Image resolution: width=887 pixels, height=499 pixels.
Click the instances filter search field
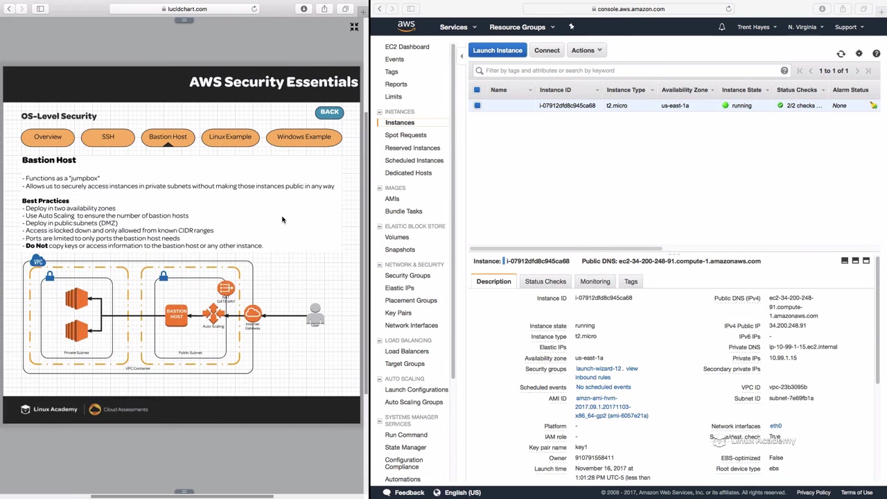(x=631, y=71)
